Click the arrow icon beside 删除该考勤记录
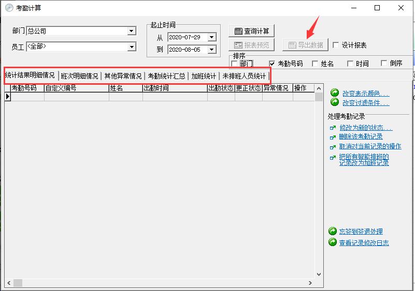This screenshot has width=415, height=291. tap(332, 137)
